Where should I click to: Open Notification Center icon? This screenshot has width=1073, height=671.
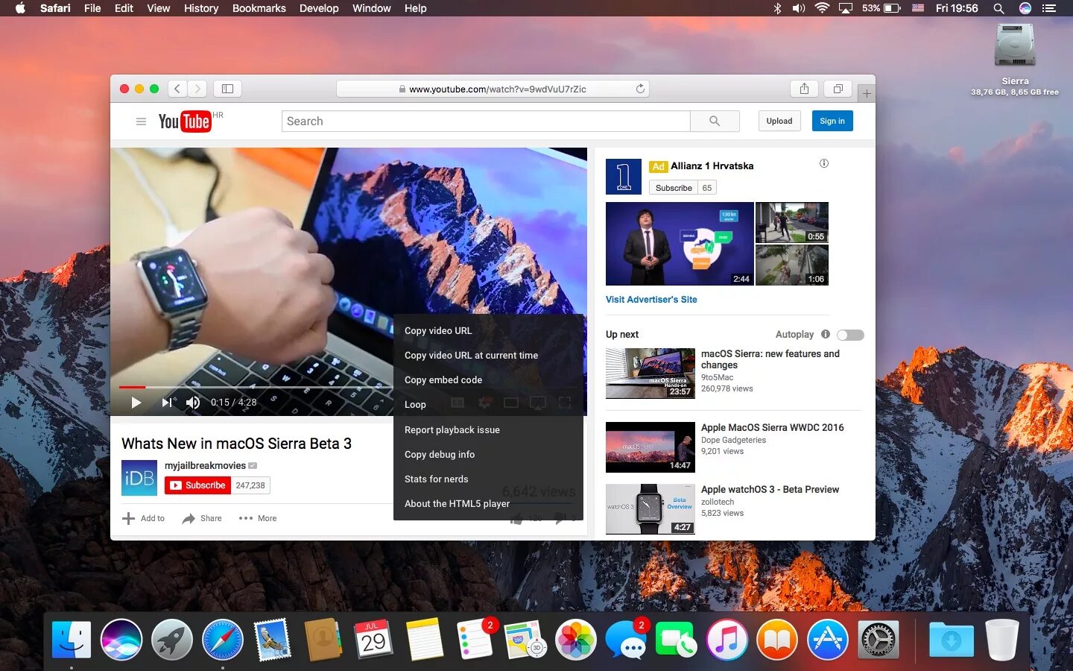point(1049,8)
